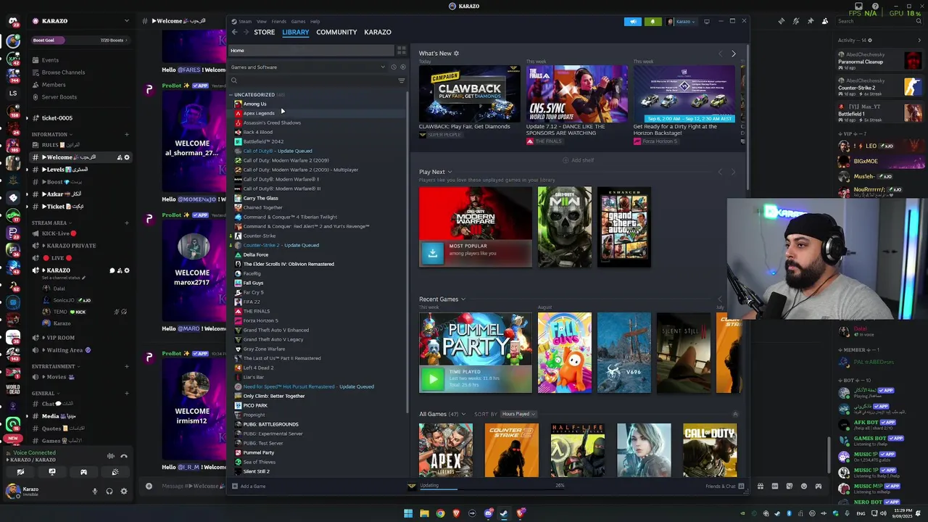Change Sort By Hours Played dropdown

(x=518, y=414)
